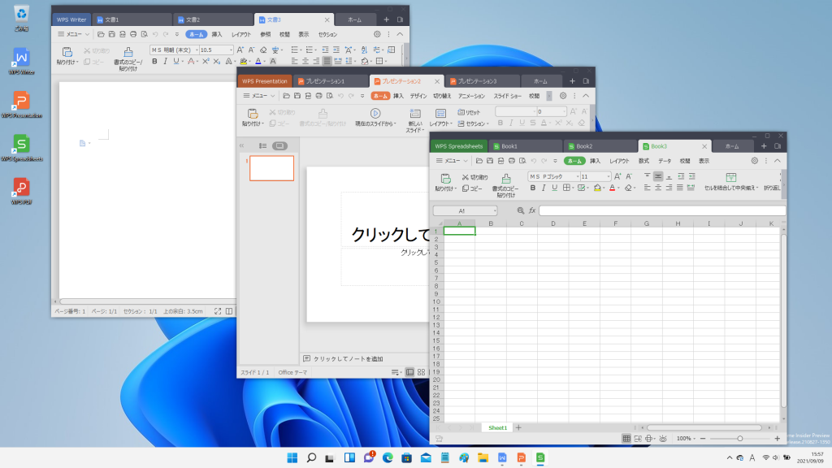Select normal grid view in Spreadsheets status bar

tap(626, 439)
